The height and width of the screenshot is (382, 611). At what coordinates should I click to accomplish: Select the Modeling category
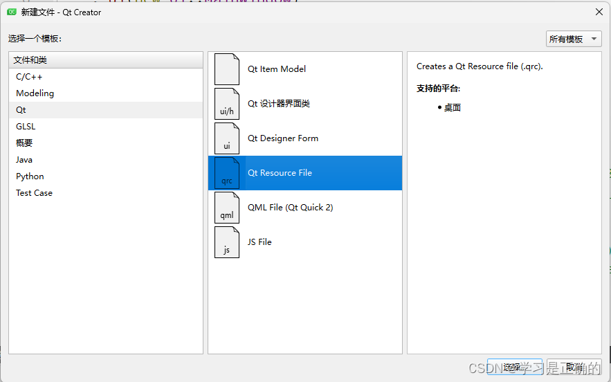[x=106, y=93]
